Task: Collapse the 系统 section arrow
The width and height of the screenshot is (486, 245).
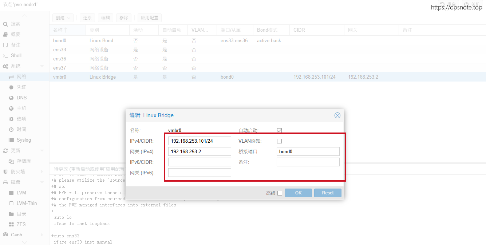Action: (42, 66)
